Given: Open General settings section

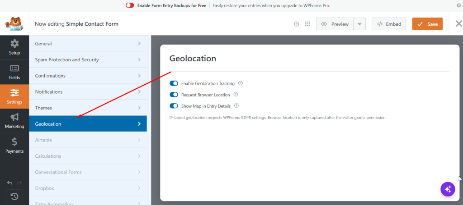Looking at the screenshot, I should pyautogui.click(x=88, y=44).
